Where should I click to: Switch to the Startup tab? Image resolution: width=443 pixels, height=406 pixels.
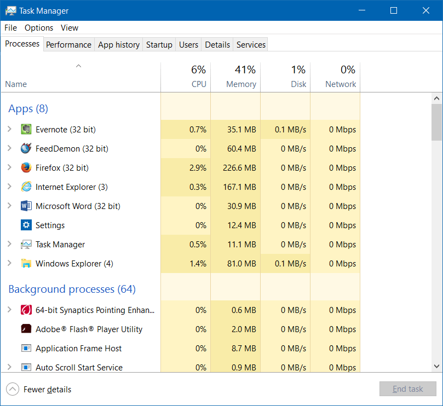coord(159,44)
